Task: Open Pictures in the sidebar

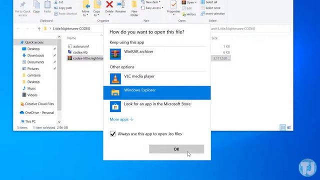Action: (x=33, y=69)
